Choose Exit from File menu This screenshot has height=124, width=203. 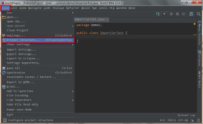click(38, 115)
